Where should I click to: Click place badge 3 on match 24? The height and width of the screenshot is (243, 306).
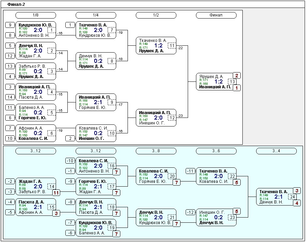297,191
